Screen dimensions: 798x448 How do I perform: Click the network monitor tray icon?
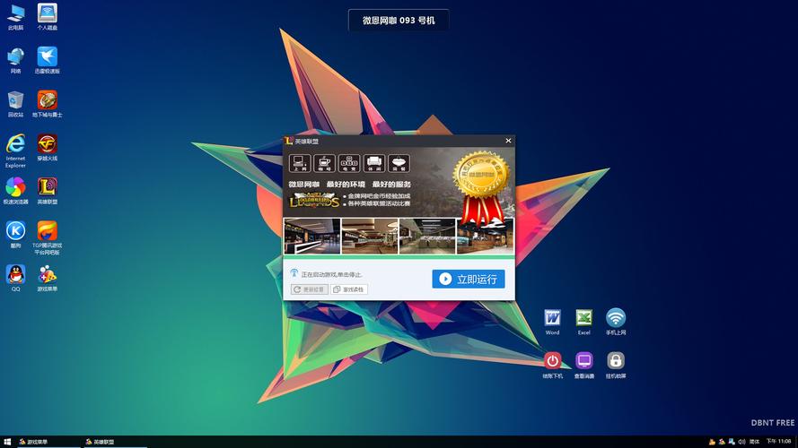pyautogui.click(x=732, y=442)
